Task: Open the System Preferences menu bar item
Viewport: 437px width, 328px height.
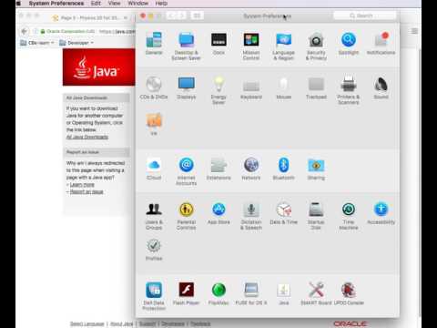Action: click(56, 4)
